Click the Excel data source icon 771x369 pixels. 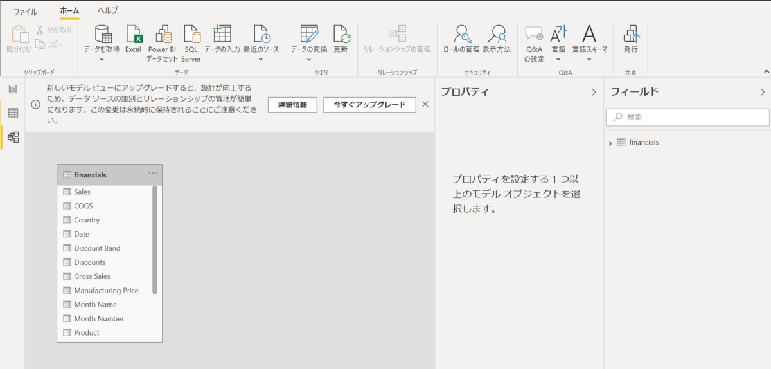click(134, 34)
